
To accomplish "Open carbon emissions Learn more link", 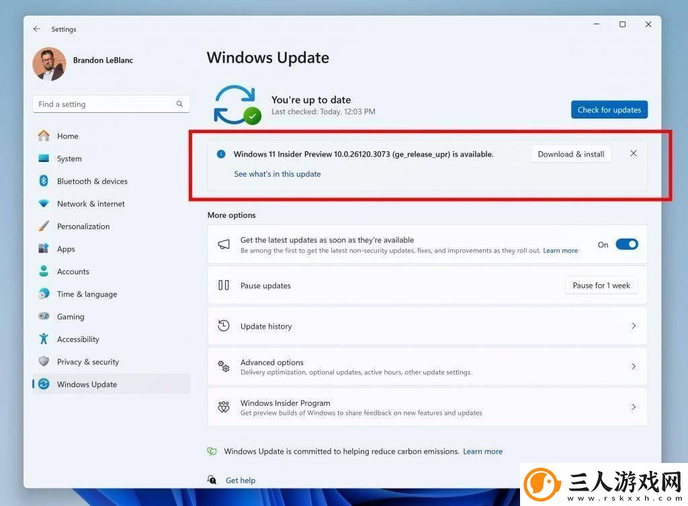I will pos(482,452).
